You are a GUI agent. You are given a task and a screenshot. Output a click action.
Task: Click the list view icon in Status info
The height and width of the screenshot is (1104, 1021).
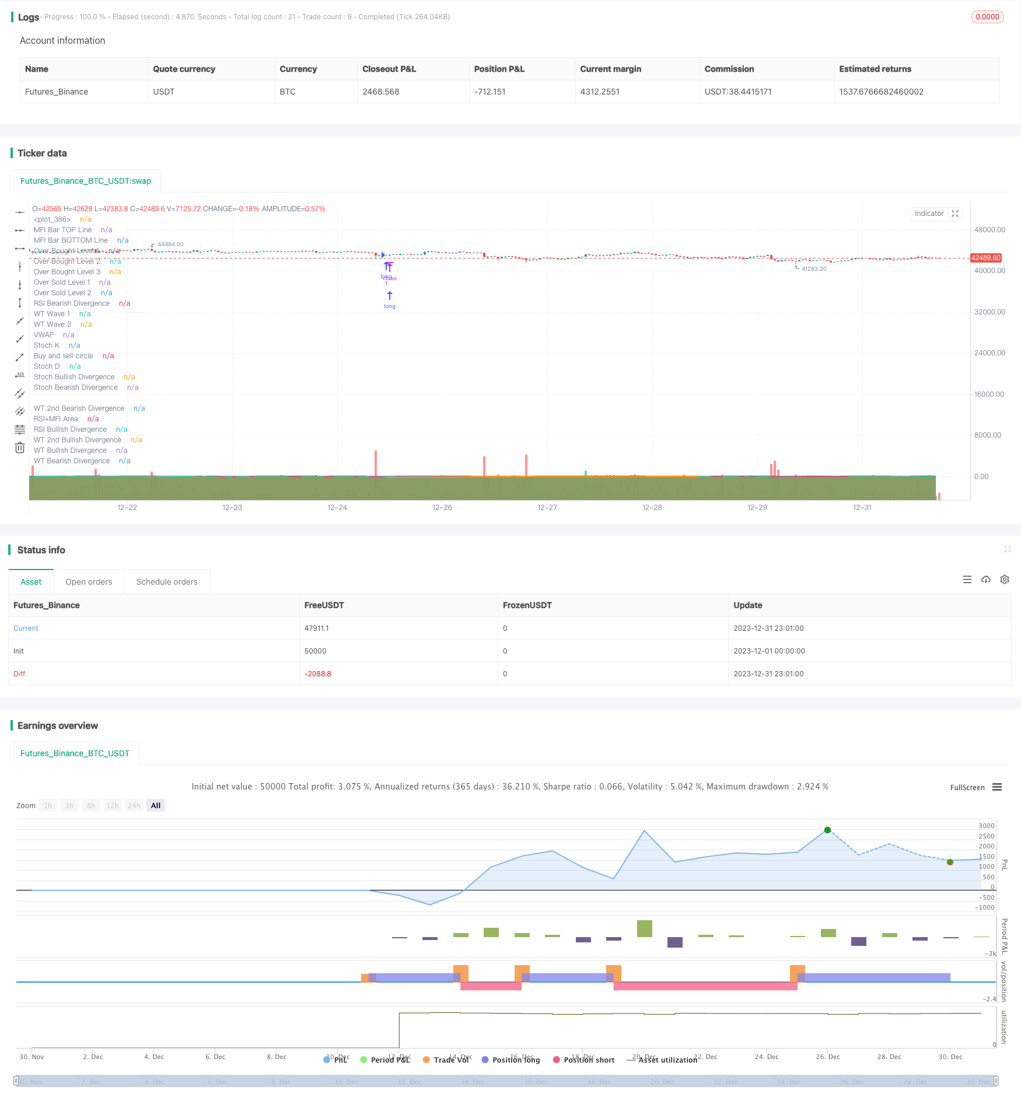967,579
